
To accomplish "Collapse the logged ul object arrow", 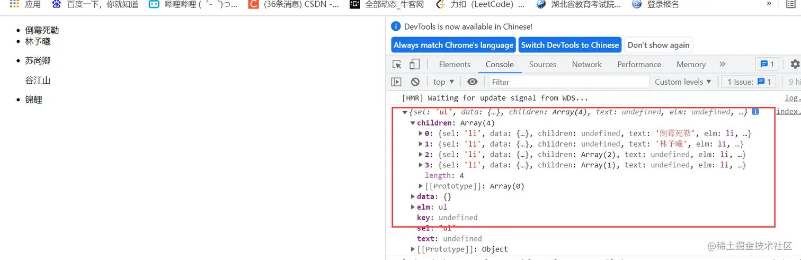I will (x=405, y=112).
